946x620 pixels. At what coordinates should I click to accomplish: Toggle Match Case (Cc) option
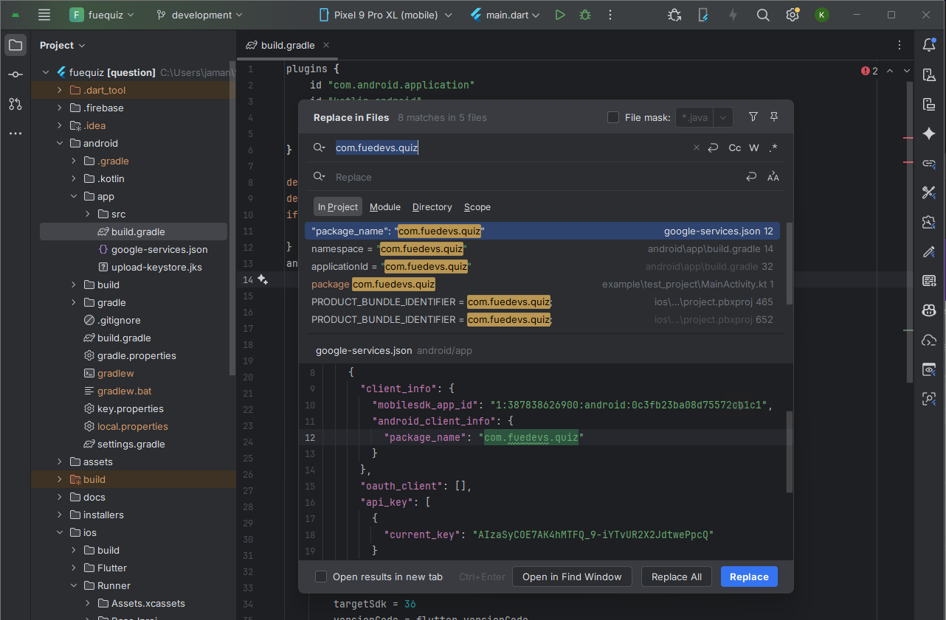click(x=734, y=148)
